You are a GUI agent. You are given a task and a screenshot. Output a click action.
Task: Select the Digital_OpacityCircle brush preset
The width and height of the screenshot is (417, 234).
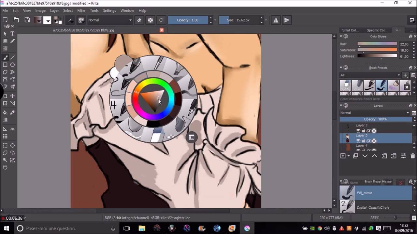click(376, 207)
